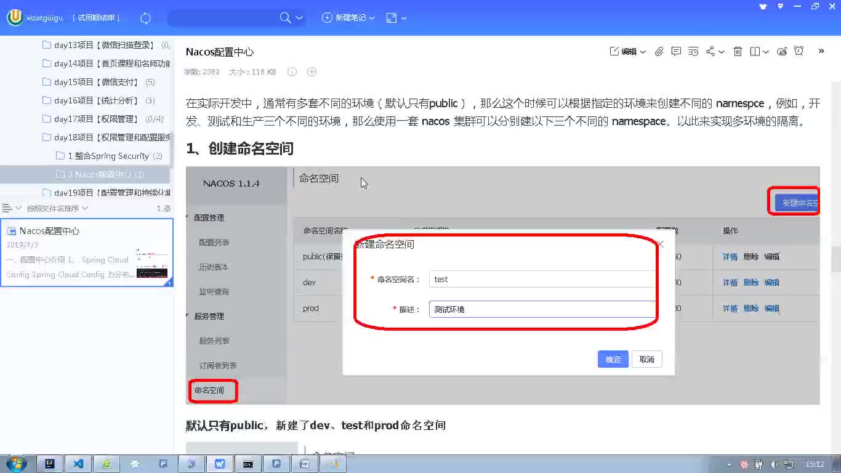Select the day15项目【微信支付】 folder
841x473 pixels.
pos(99,82)
